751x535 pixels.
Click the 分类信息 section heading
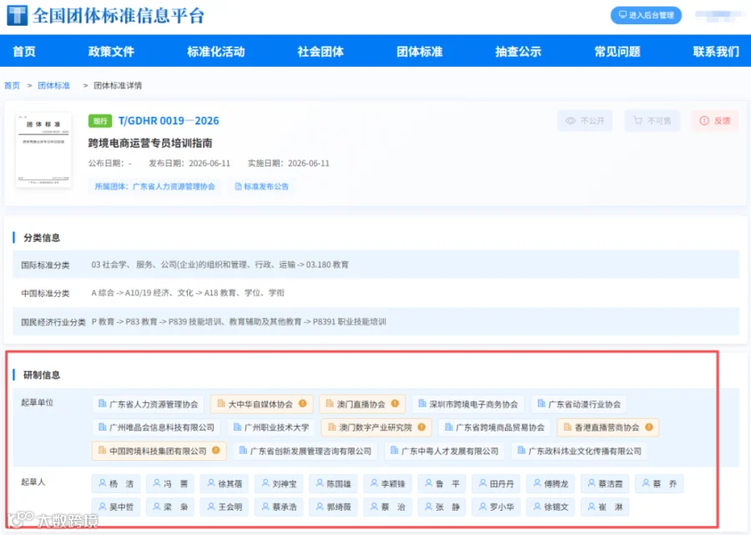(42, 238)
